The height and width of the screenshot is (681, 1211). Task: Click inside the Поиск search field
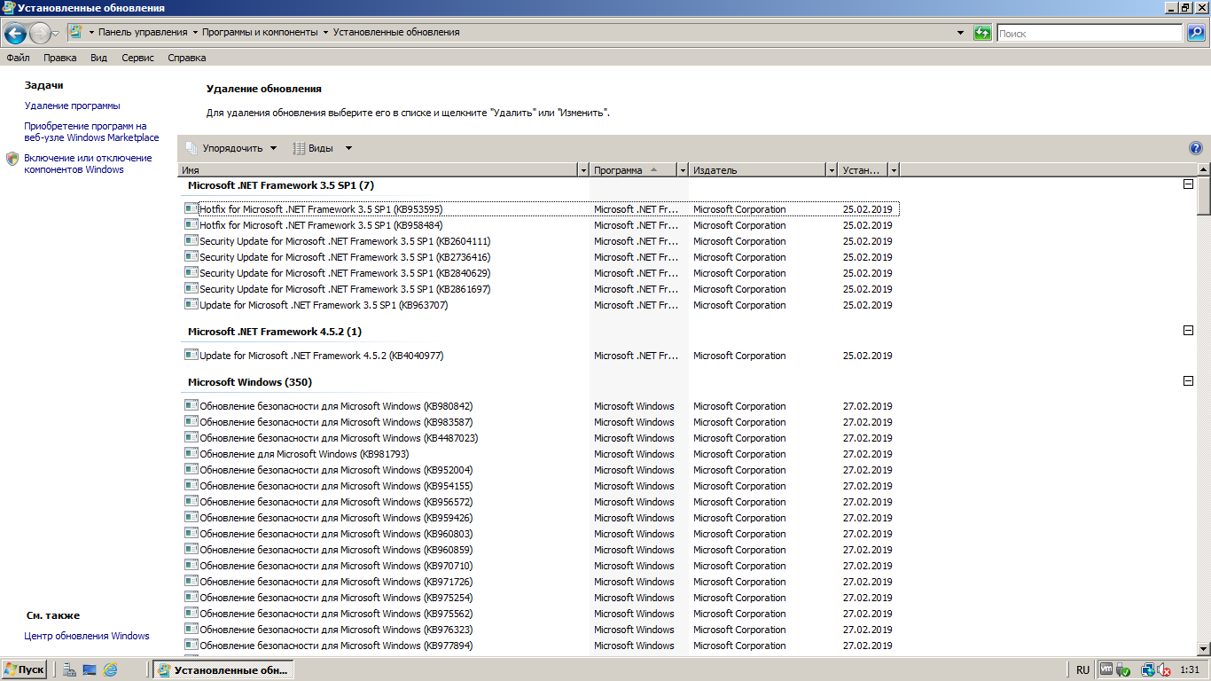[1090, 33]
